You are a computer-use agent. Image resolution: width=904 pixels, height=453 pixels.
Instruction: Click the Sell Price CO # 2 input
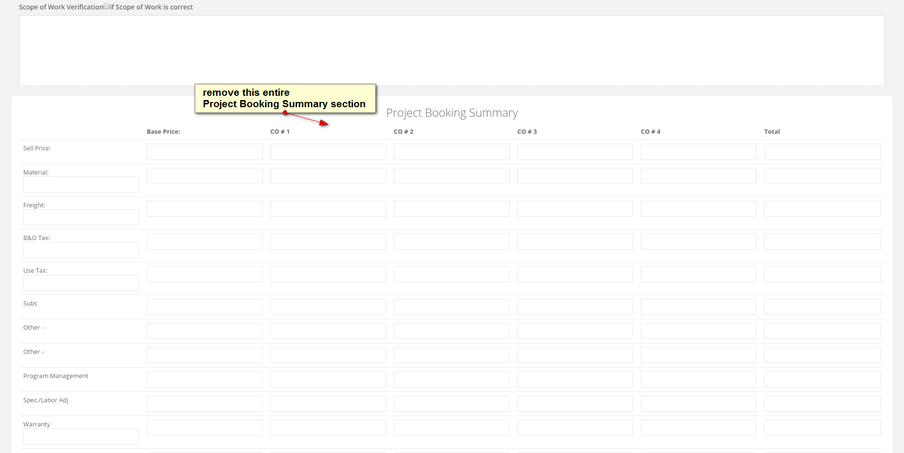pyautogui.click(x=452, y=152)
